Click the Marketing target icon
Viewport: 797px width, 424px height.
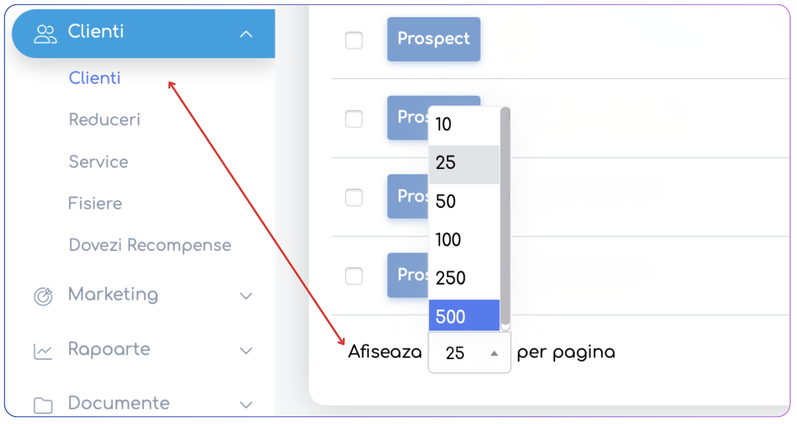coord(43,296)
